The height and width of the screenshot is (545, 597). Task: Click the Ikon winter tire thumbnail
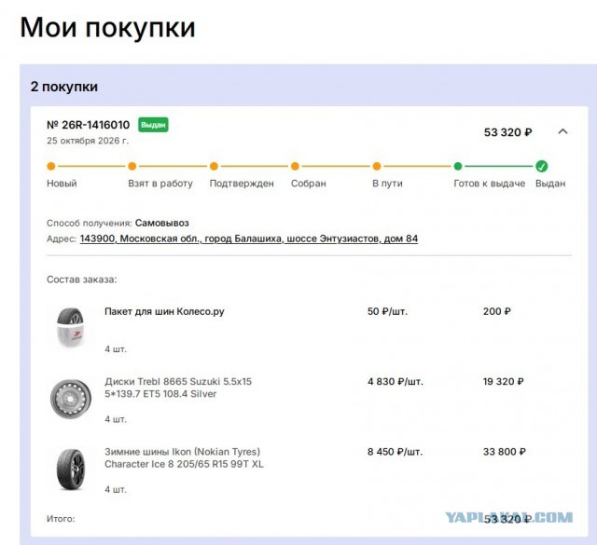(71, 470)
